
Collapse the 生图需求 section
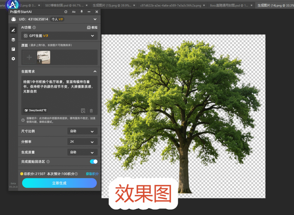pyautogui.click(x=95, y=71)
